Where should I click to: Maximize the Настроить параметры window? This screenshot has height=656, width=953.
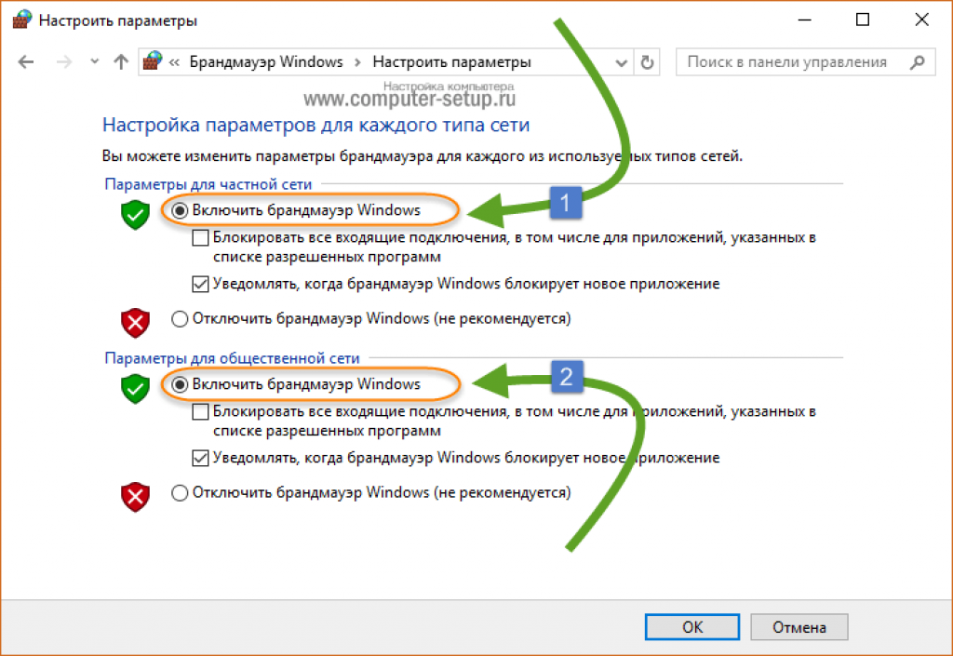[863, 20]
